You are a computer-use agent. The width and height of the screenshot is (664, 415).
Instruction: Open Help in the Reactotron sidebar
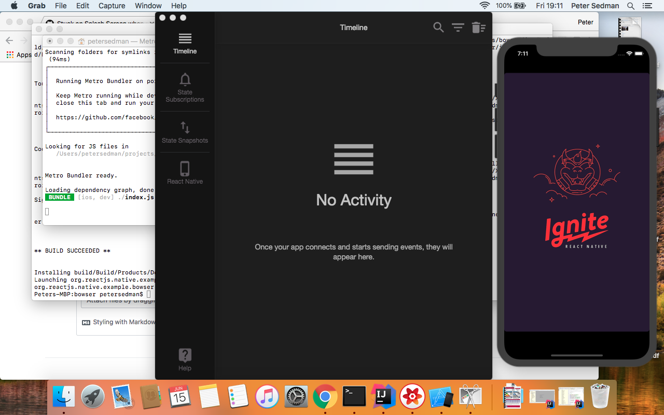[x=185, y=359]
